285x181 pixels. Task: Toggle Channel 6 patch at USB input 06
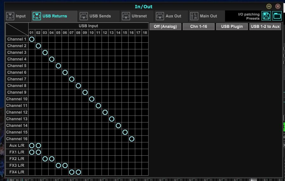(65, 72)
